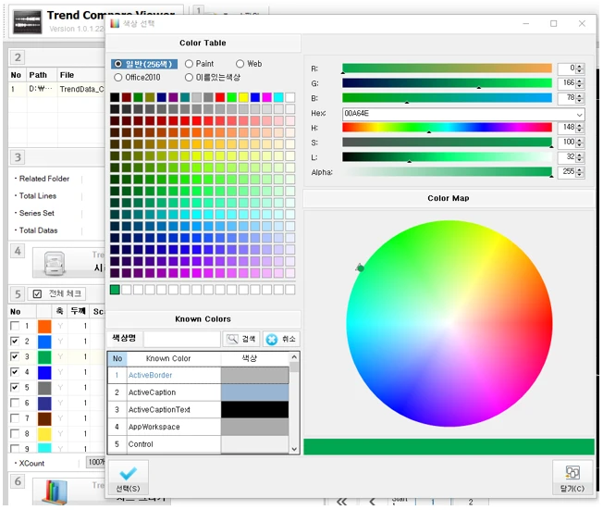Click the G green channel slider
The height and width of the screenshot is (510, 603).
tap(447, 83)
